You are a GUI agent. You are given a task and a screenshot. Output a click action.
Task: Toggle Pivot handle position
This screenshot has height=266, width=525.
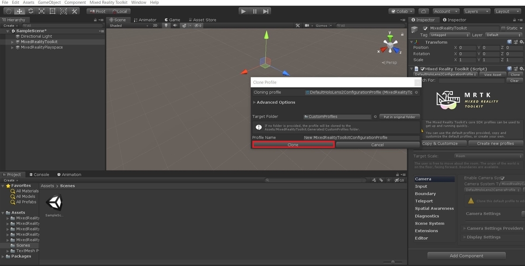pos(98,11)
